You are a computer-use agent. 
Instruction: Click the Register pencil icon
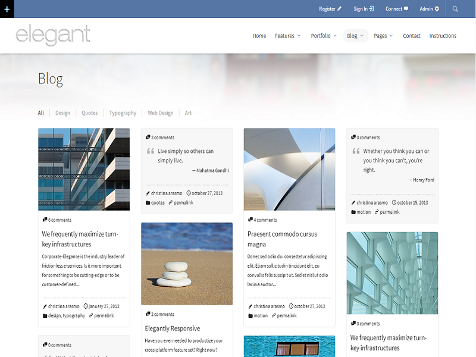pos(340,9)
